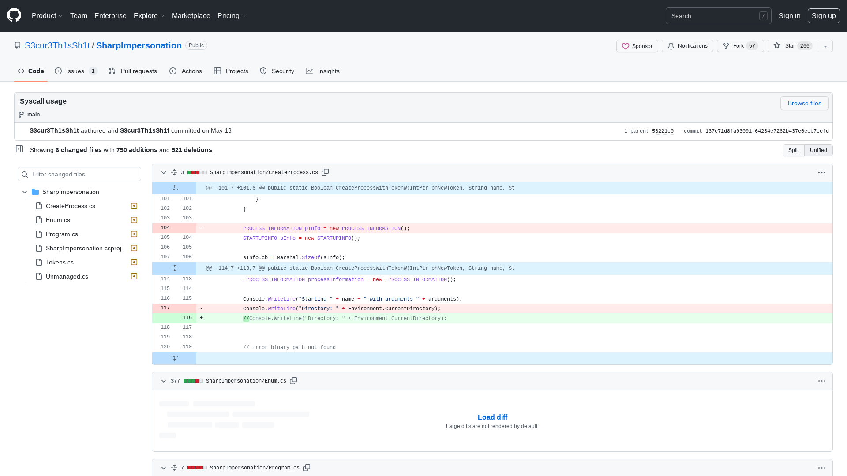Collapse the CreateProcess.cs diff section

[x=164, y=173]
